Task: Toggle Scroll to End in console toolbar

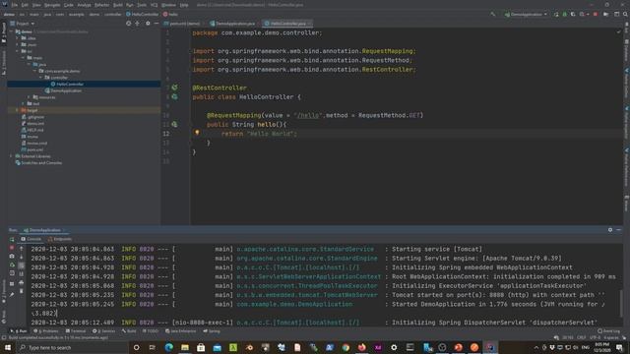Action: [x=22, y=274]
